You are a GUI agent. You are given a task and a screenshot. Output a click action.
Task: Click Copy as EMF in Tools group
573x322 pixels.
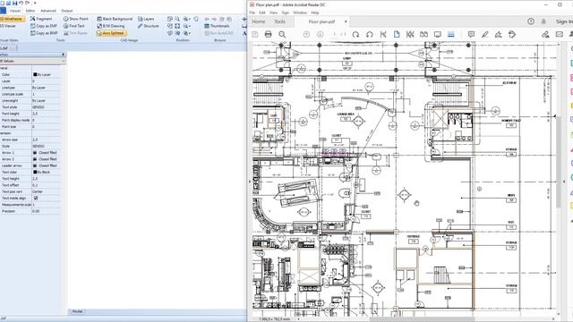click(44, 26)
